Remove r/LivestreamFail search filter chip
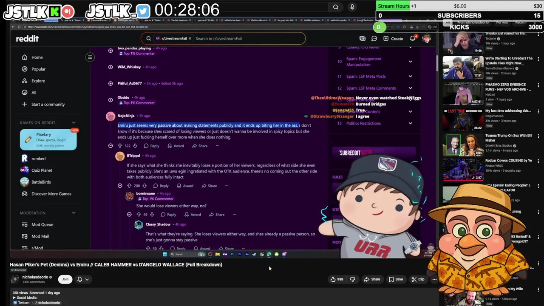The width and height of the screenshot is (544, 306). (190, 39)
